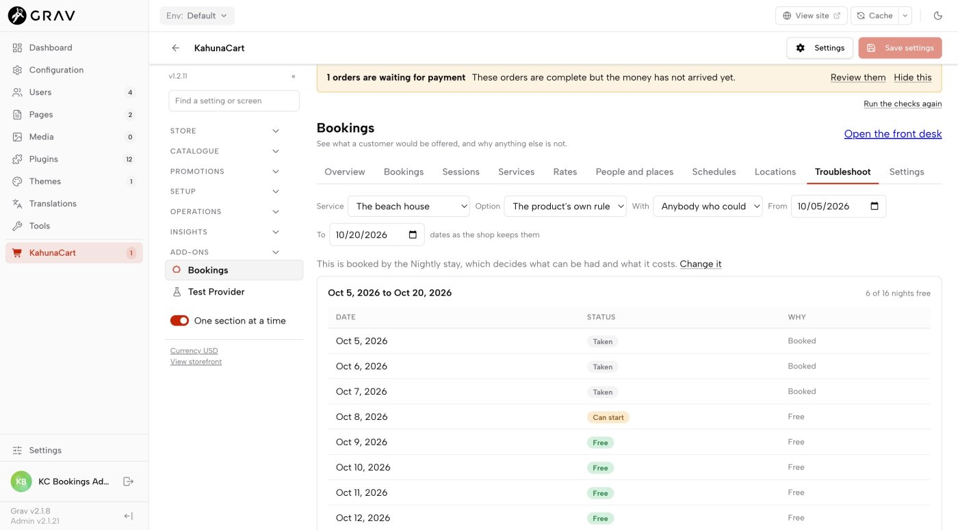Click the View site button
This screenshot has width=958, height=530.
pyautogui.click(x=812, y=15)
